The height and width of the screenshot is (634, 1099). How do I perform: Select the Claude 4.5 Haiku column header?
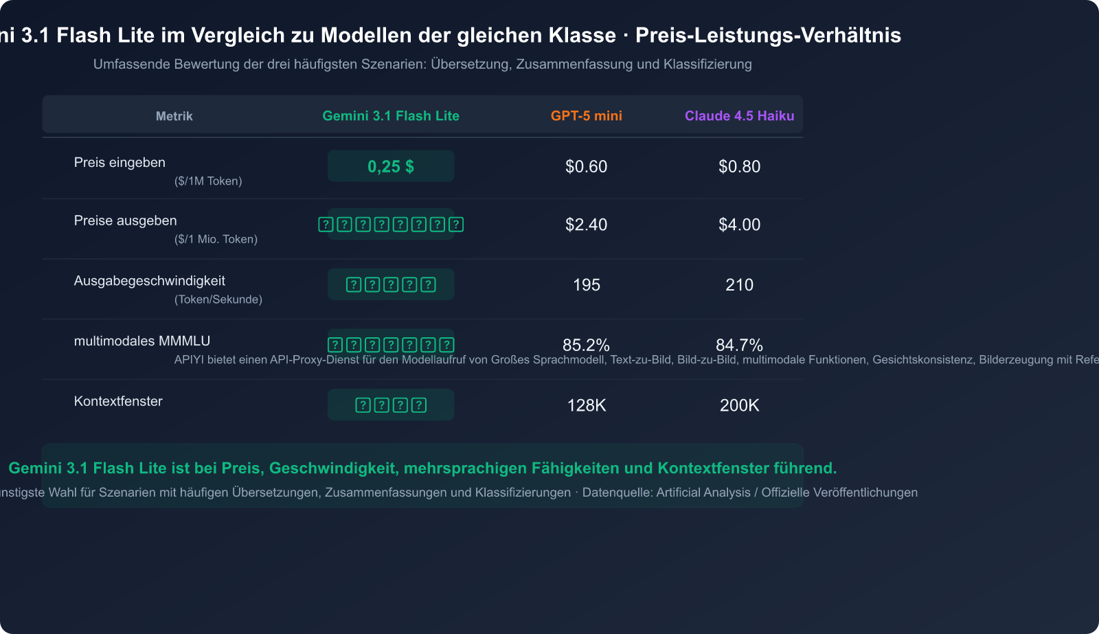739,116
